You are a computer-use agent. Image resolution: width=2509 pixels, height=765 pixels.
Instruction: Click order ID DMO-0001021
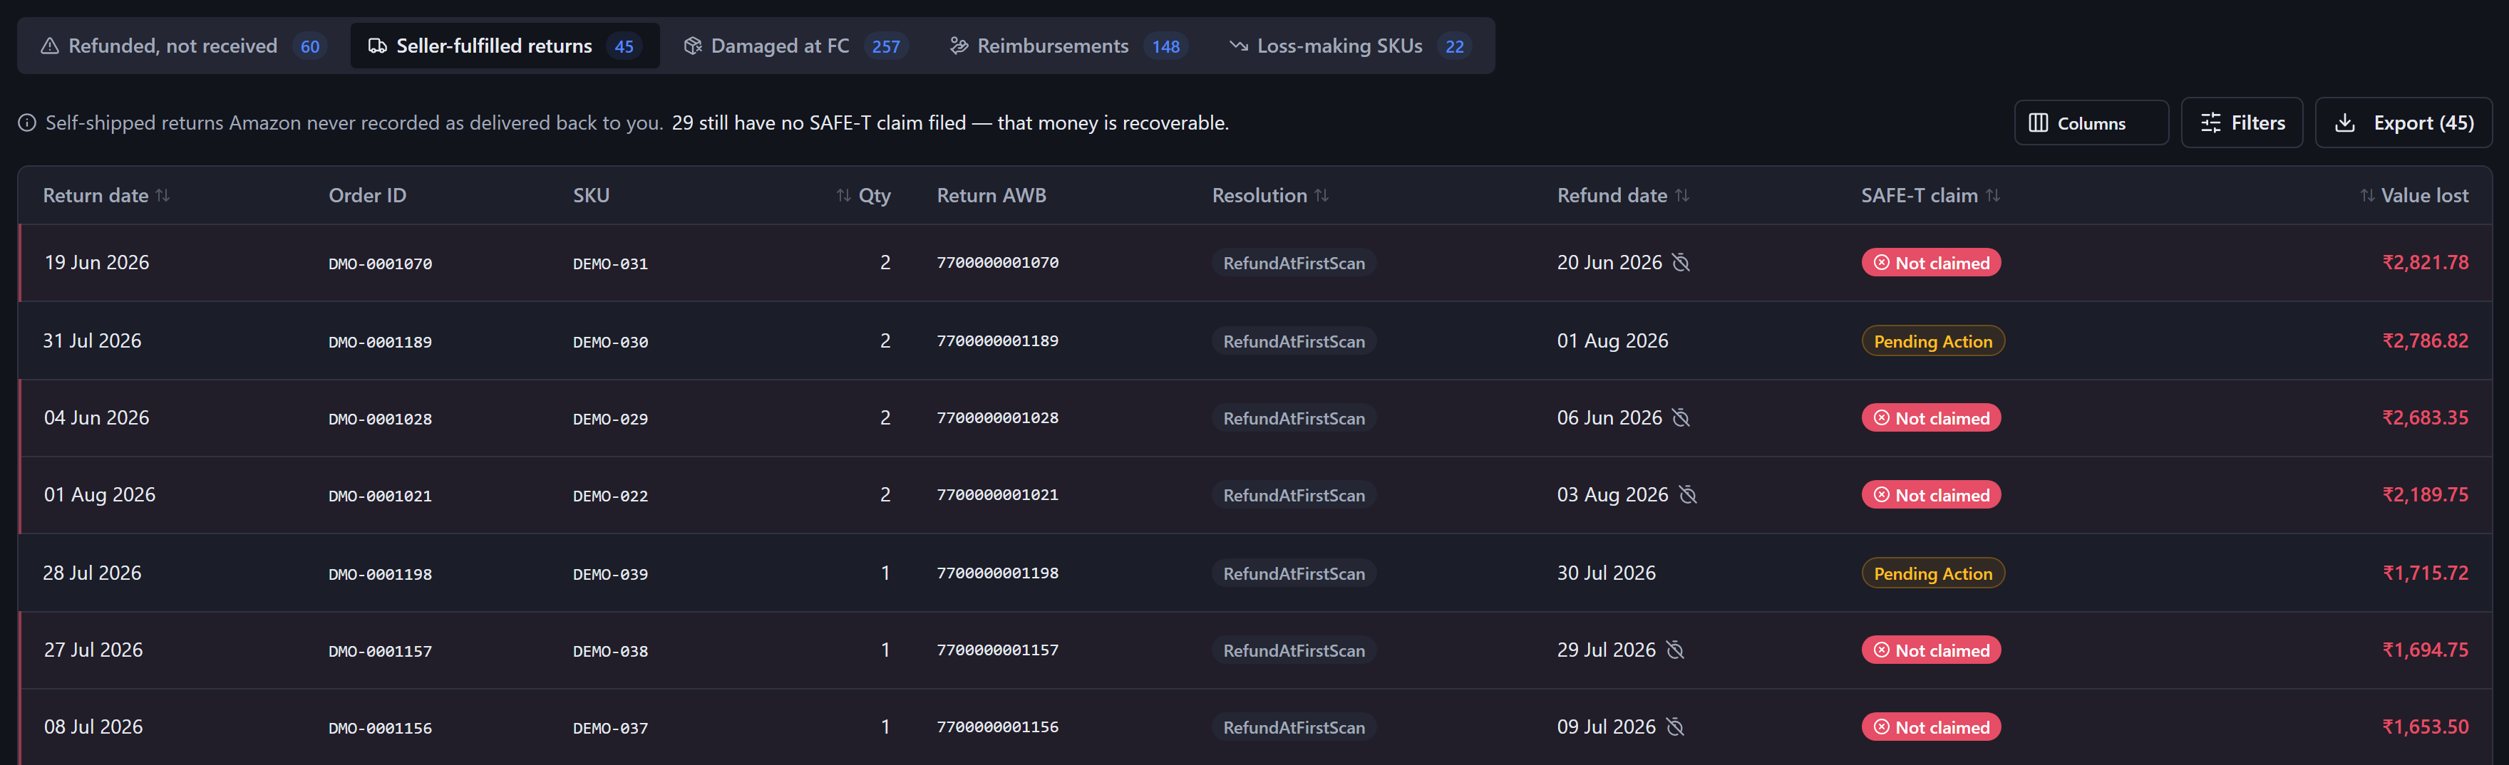pyautogui.click(x=380, y=496)
